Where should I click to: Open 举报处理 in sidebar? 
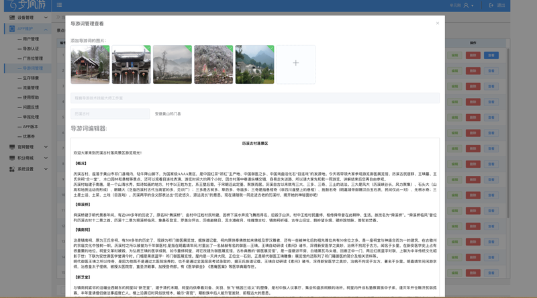[x=30, y=117]
